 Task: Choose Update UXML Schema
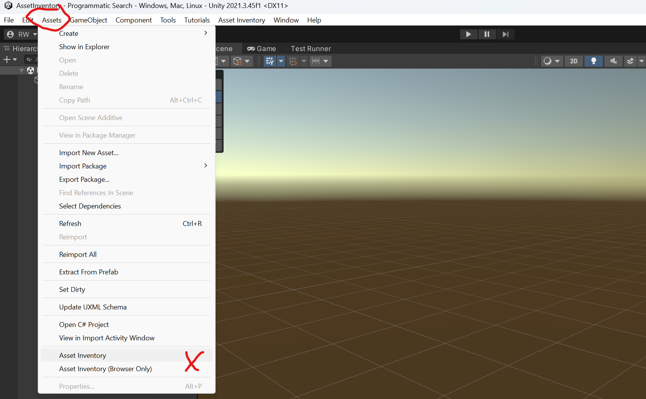point(127,307)
